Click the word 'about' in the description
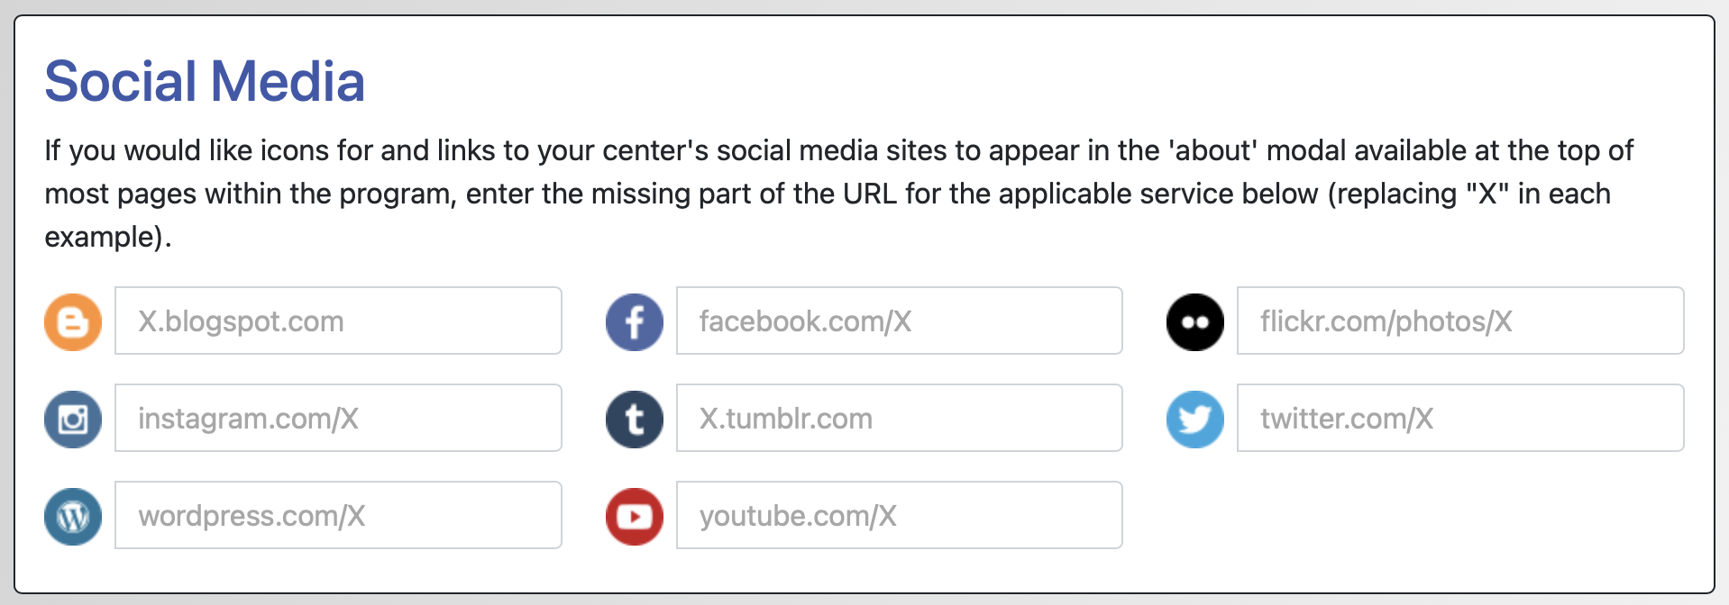1729x605 pixels. tap(1213, 150)
